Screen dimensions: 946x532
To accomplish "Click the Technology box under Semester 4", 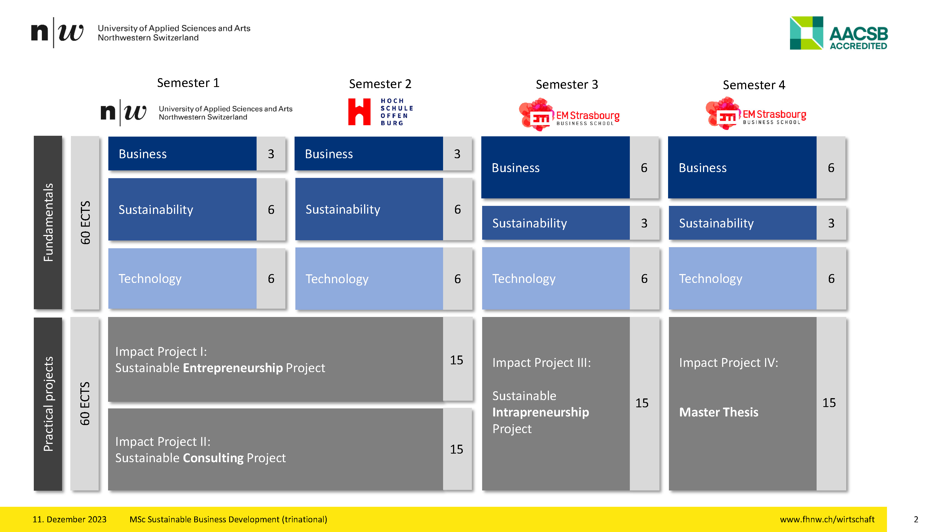I will coord(742,279).
